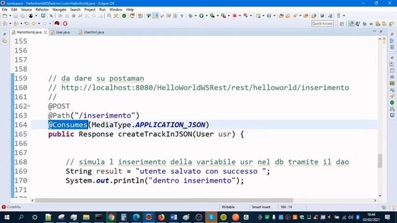This screenshot has height=223, width=397.
Task: Click the Debug bug icon
Action: [x=190, y=15]
